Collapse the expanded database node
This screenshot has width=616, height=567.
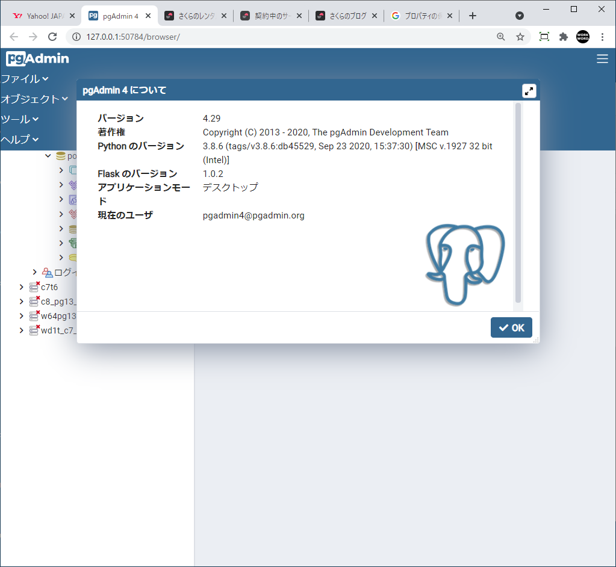pos(48,156)
